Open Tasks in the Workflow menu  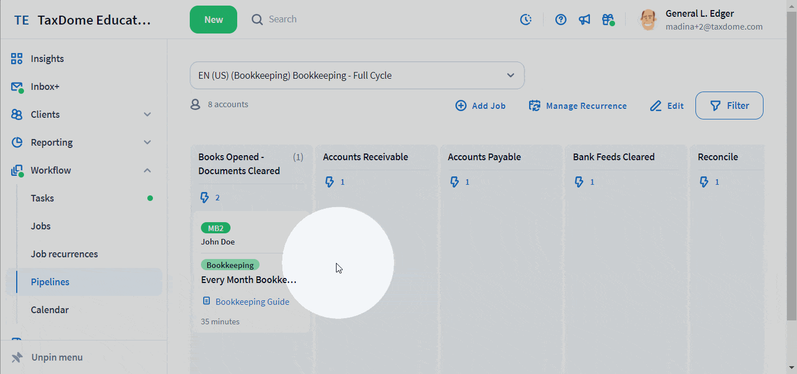[x=42, y=198]
